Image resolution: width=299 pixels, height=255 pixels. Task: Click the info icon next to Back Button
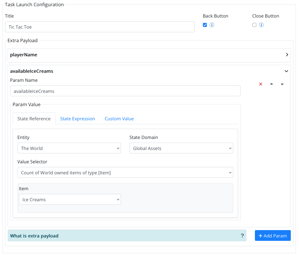(212, 25)
